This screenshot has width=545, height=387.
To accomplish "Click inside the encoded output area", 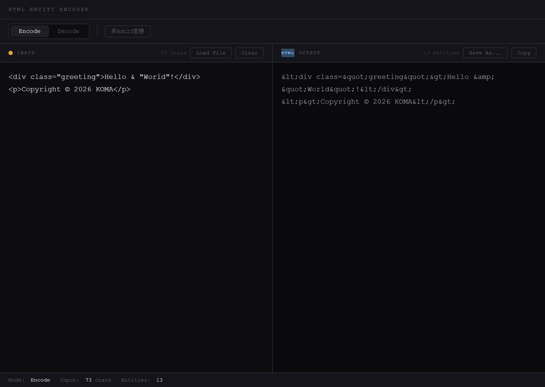I will [x=409, y=217].
